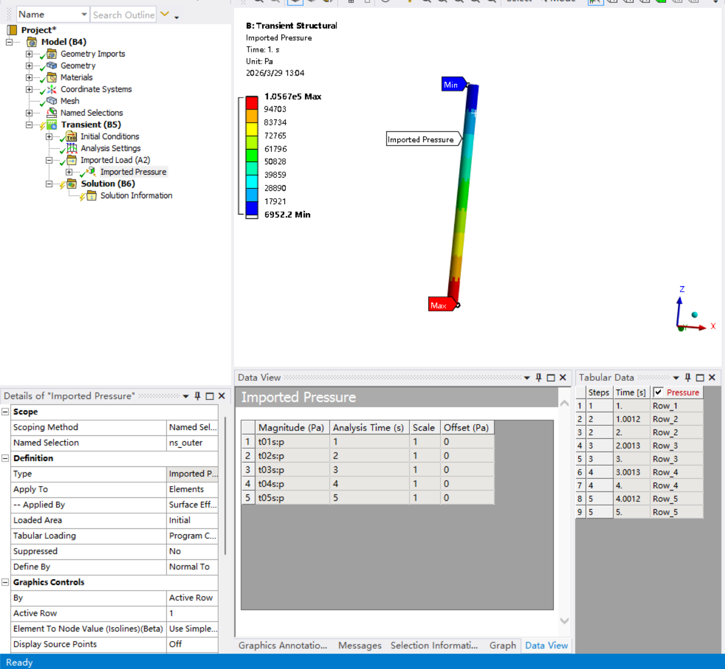
Task: Click the red legend color band
Action: [252, 102]
